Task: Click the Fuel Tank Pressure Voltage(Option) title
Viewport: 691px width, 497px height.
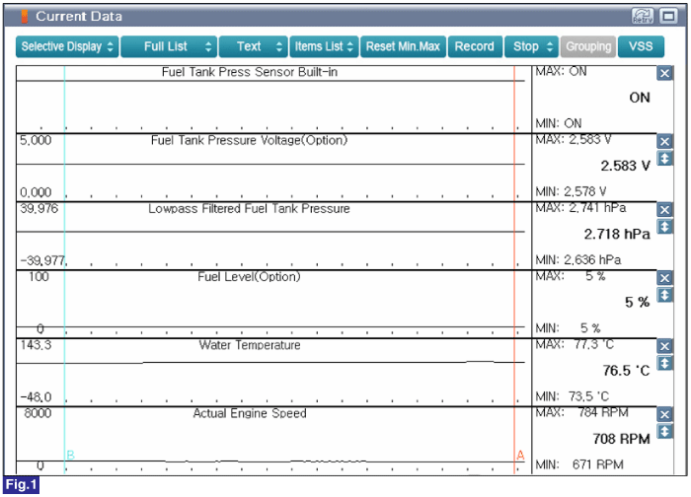Action: 249,140
